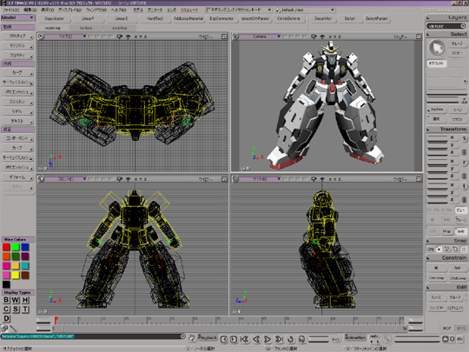Viewport: 469px width, 352px height.
Task: Toggle the loop playback icon
Action: point(290,339)
